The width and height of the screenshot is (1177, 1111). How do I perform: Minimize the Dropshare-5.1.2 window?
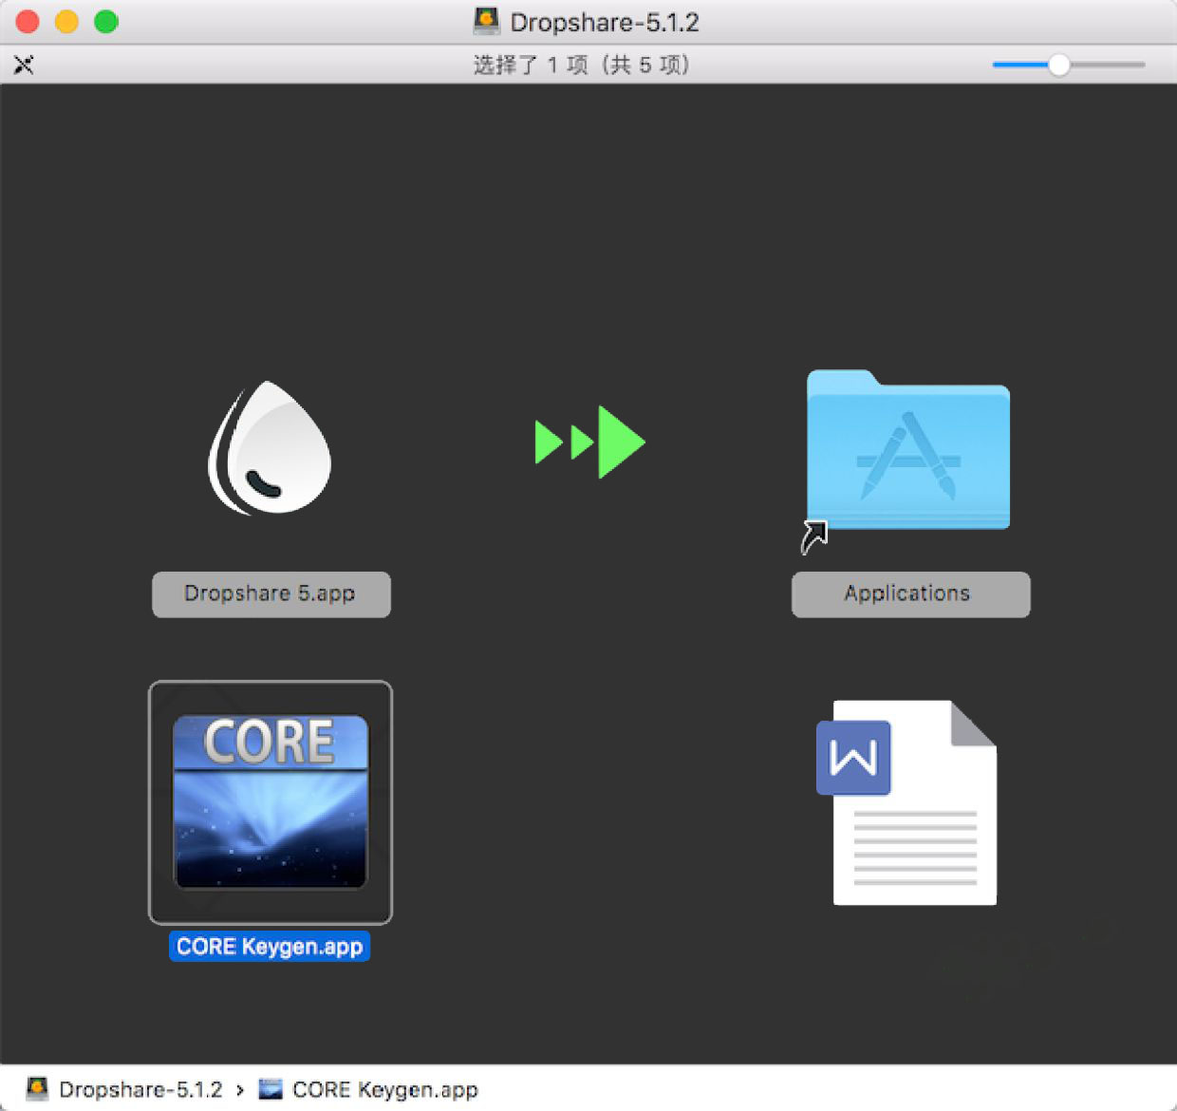click(x=66, y=21)
